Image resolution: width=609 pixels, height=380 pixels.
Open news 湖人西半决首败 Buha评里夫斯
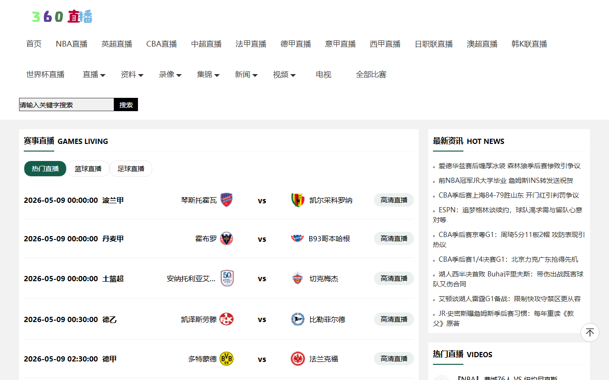(x=508, y=279)
